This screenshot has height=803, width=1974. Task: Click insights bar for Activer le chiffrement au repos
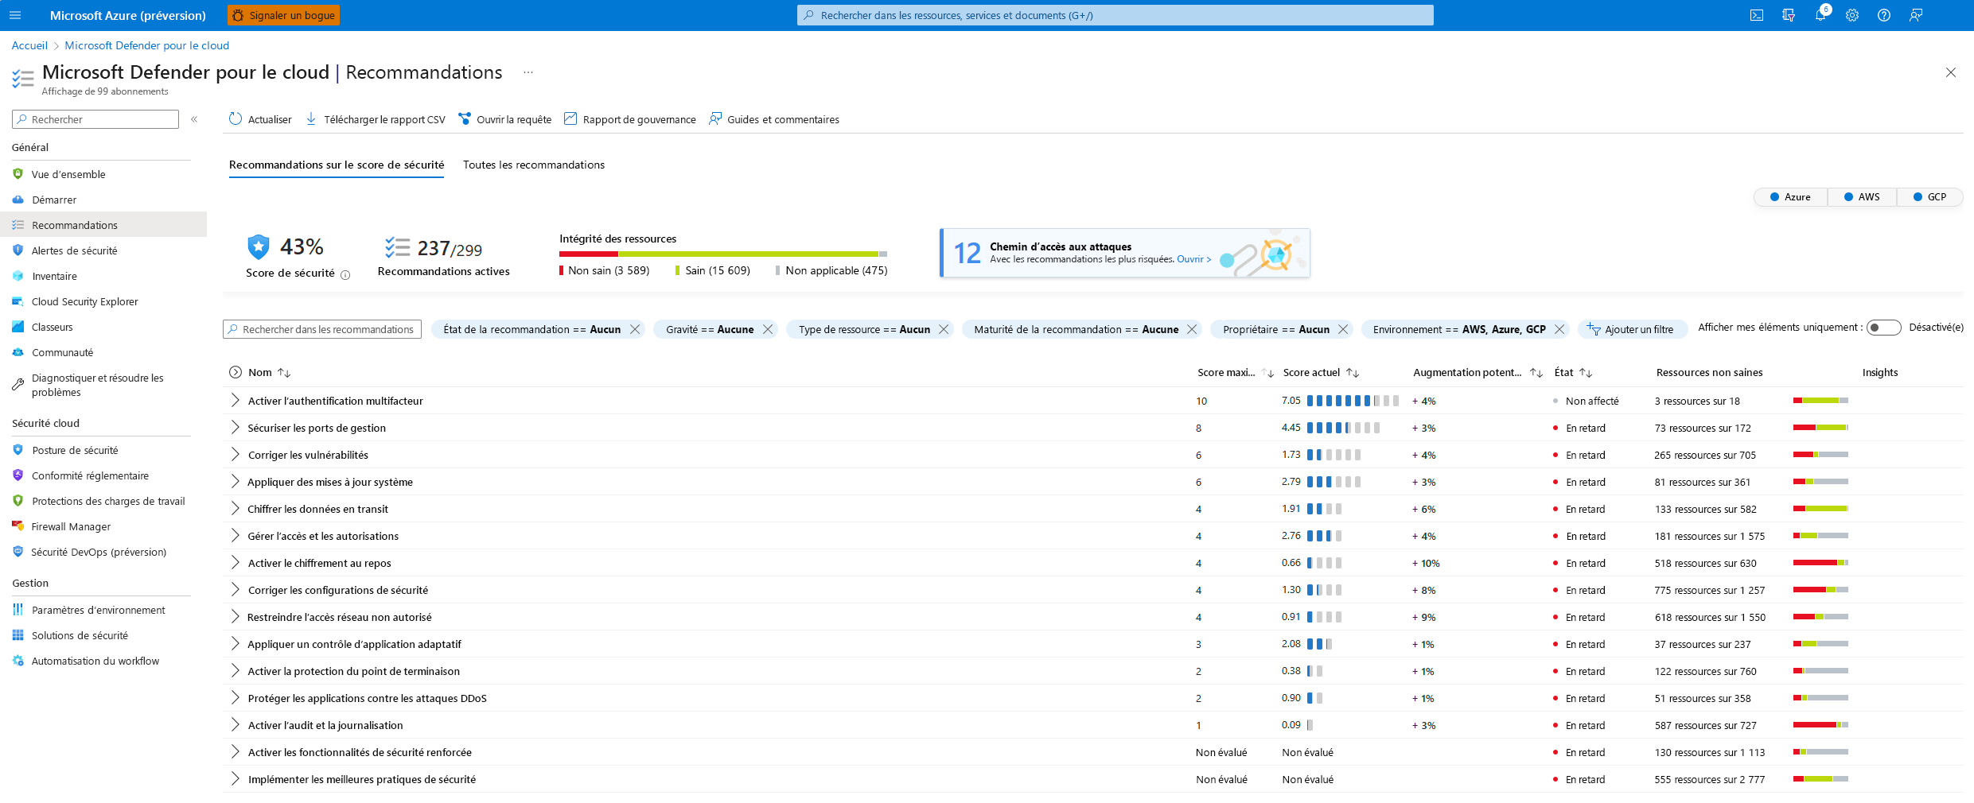point(1820,563)
